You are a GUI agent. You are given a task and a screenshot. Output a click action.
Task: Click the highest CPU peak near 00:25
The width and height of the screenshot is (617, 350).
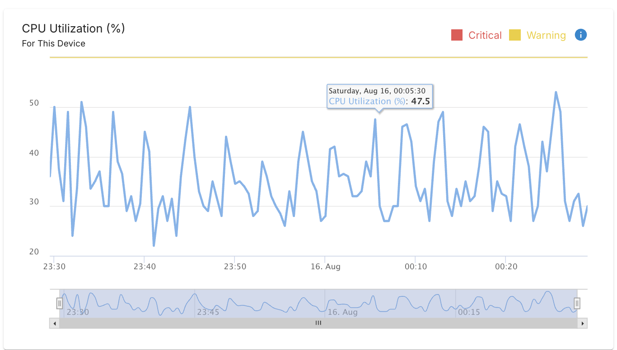click(x=556, y=92)
